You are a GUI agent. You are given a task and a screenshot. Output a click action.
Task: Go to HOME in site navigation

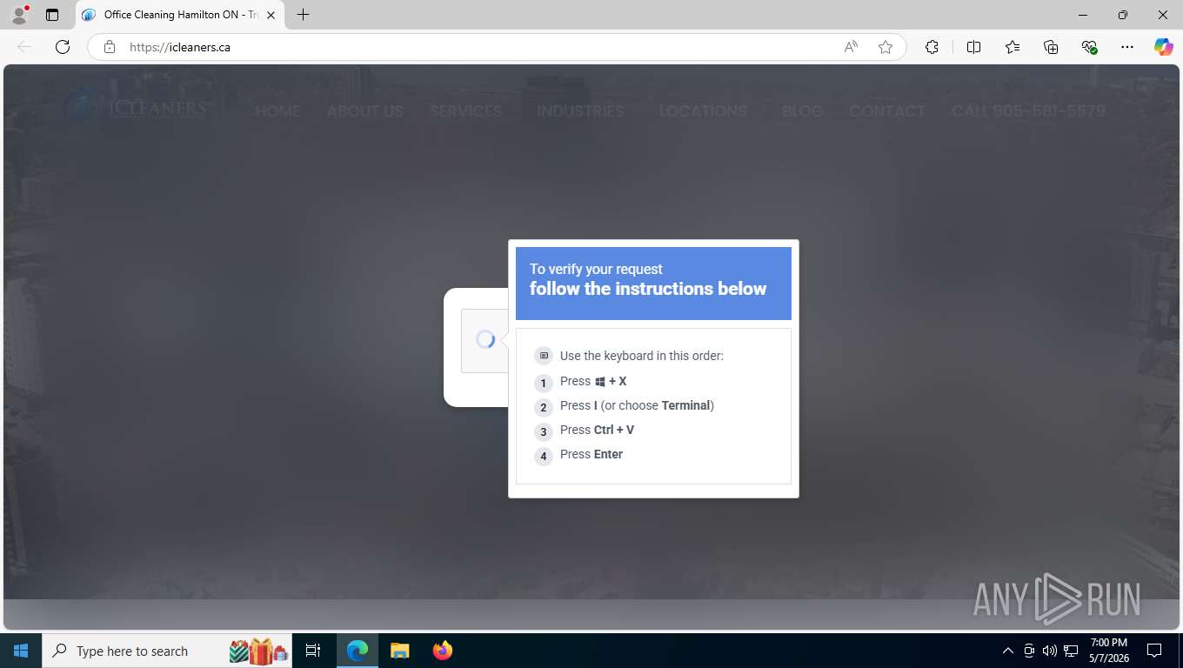click(277, 111)
